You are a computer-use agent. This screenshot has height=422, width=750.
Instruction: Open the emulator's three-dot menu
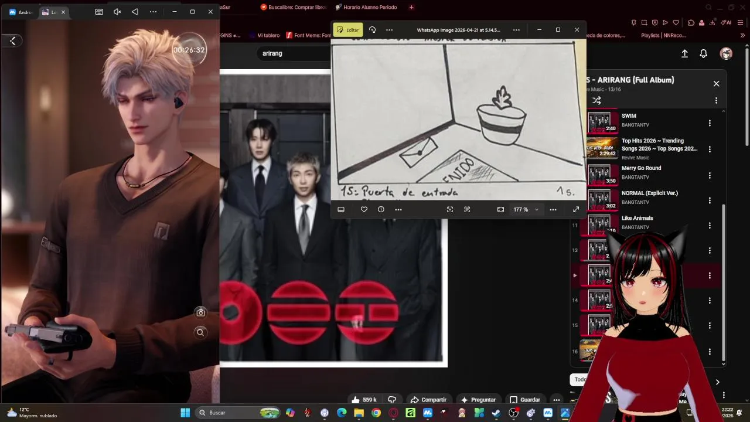click(x=153, y=12)
